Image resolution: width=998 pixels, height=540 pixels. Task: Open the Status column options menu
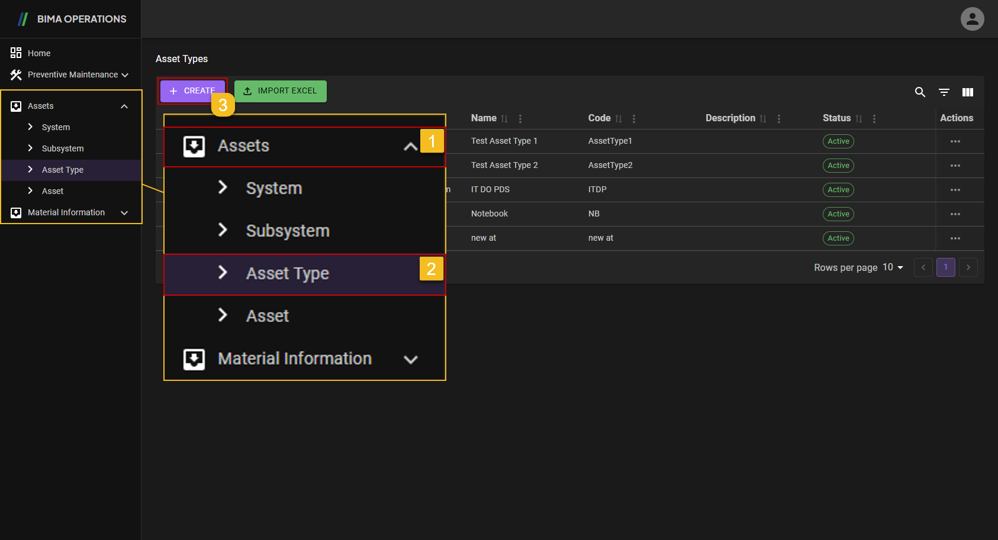point(874,119)
